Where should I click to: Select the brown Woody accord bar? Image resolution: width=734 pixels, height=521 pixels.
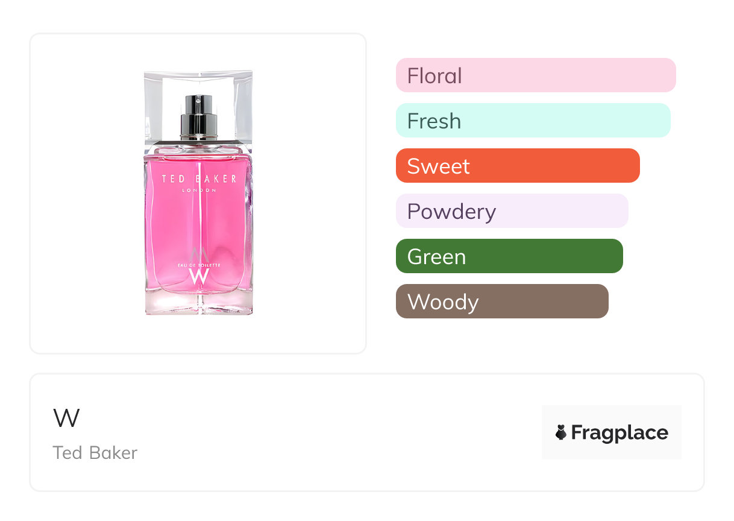(x=501, y=302)
